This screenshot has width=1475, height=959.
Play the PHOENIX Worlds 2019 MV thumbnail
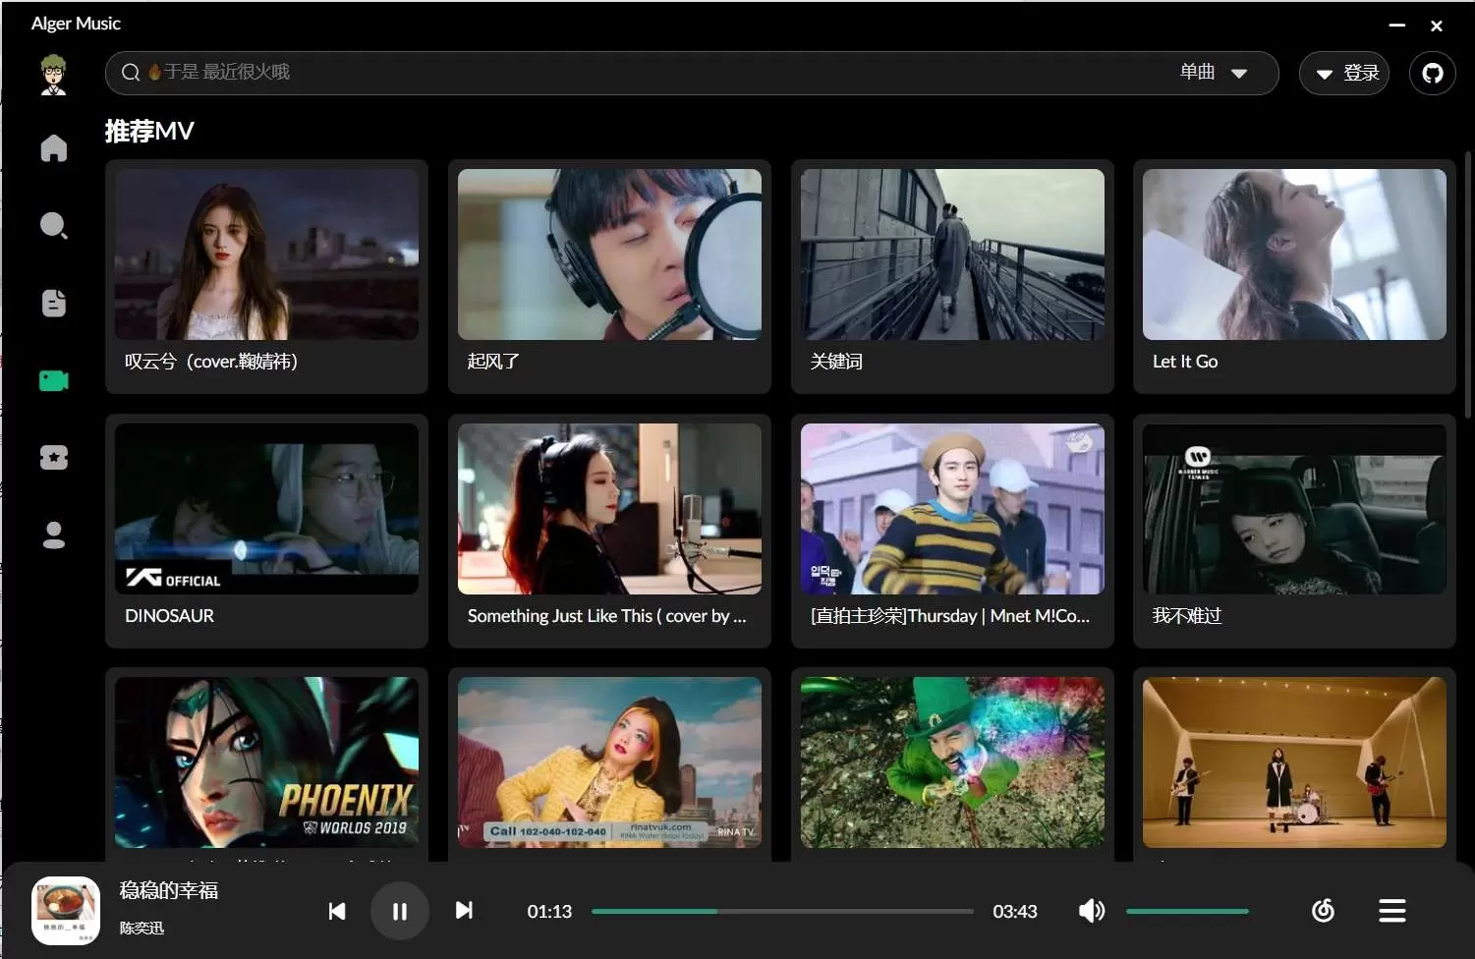point(266,762)
